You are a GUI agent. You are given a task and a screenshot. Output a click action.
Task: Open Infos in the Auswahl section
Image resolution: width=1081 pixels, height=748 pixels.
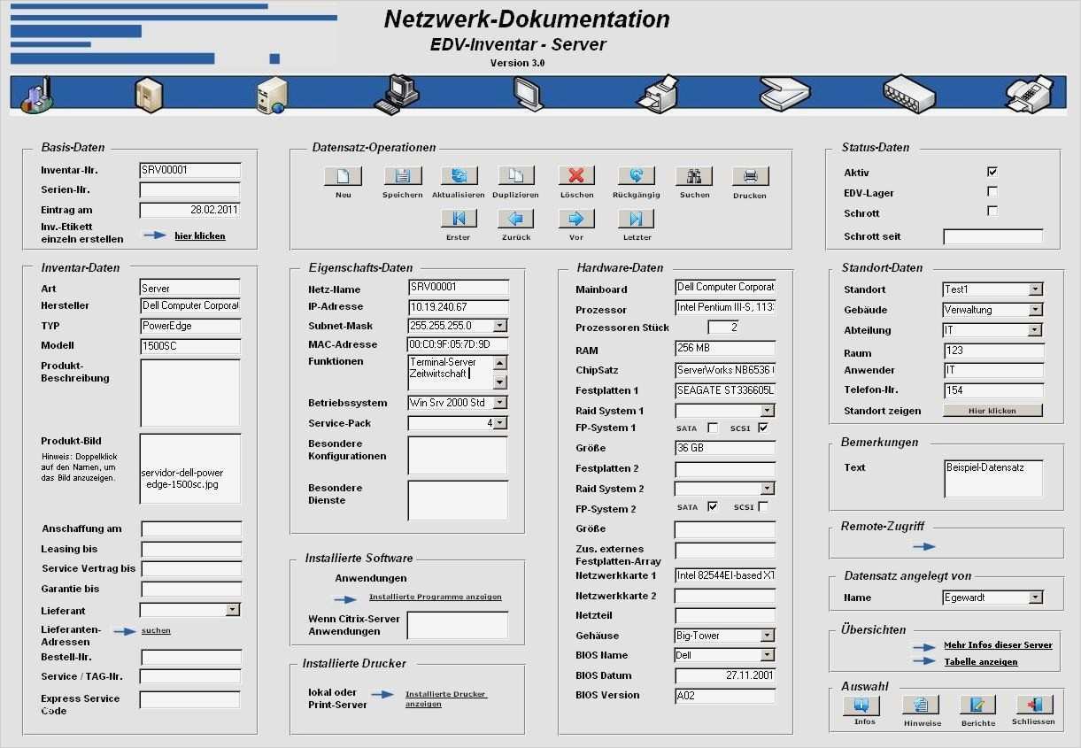tap(861, 706)
